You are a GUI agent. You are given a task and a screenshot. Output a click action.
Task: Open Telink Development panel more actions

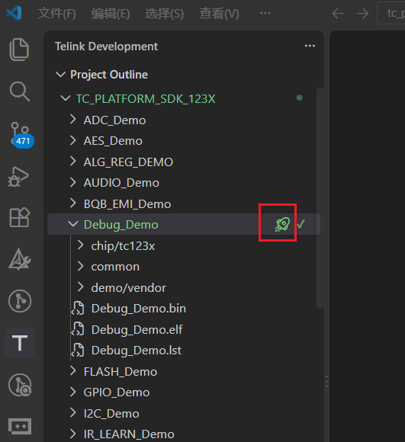pyautogui.click(x=310, y=46)
